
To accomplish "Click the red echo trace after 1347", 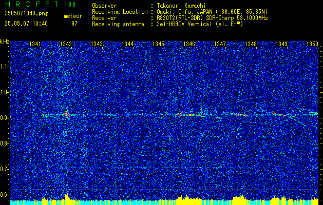I will [239, 114].
